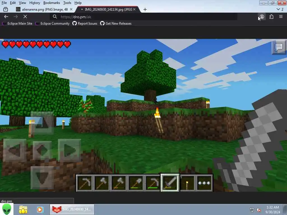Screen dimensions: 287x215
Task: Focus the address bar showing dro.pm/ak
Action: 143,17
